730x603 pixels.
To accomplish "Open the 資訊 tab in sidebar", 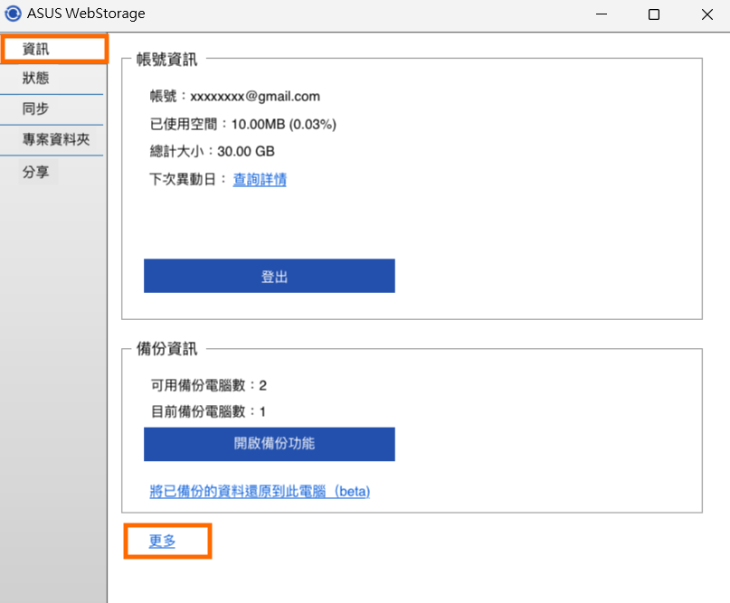I will tap(54, 49).
